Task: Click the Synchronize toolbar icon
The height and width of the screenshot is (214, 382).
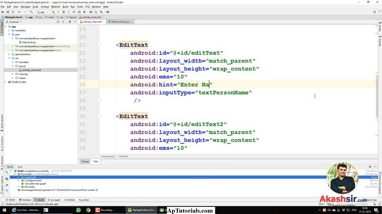Action: tap(13, 12)
